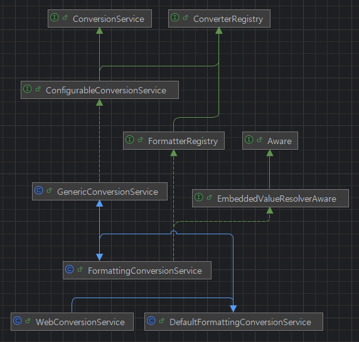
Task: Click the interface icon on ConversionService
Action: pos(55,18)
